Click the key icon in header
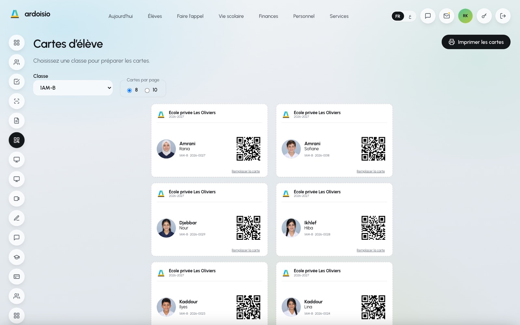 (x=484, y=16)
